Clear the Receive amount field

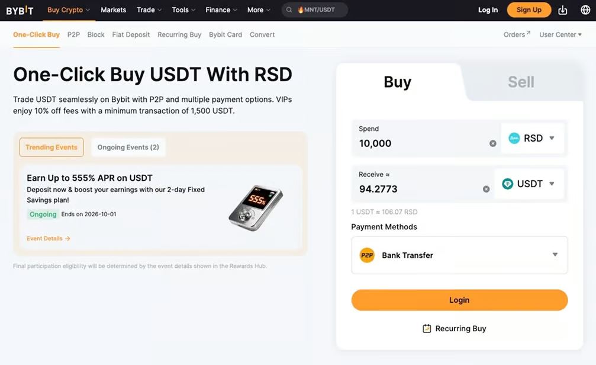486,189
